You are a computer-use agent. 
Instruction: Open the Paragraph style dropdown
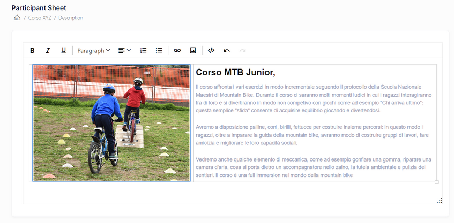[x=93, y=51]
